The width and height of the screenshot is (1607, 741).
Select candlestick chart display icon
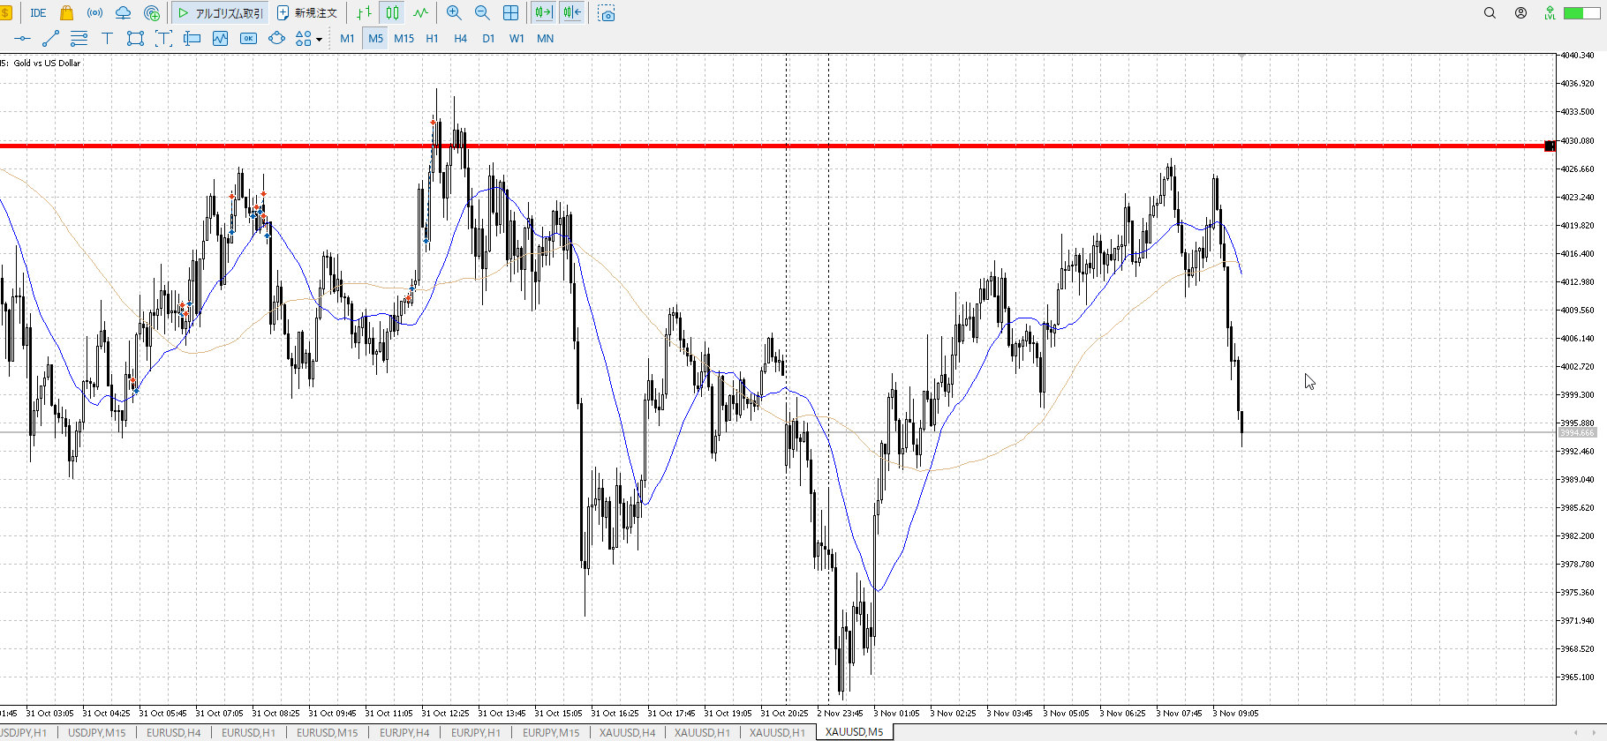point(392,13)
